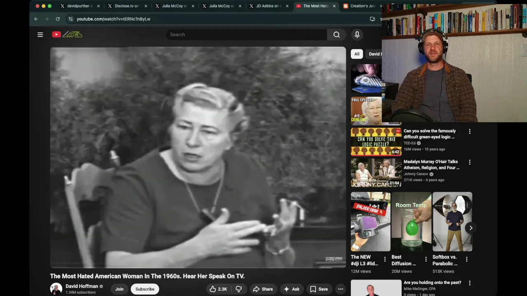This screenshot has height=296, width=527.
Task: Open more actions ellipsis under video
Action: click(x=340, y=289)
